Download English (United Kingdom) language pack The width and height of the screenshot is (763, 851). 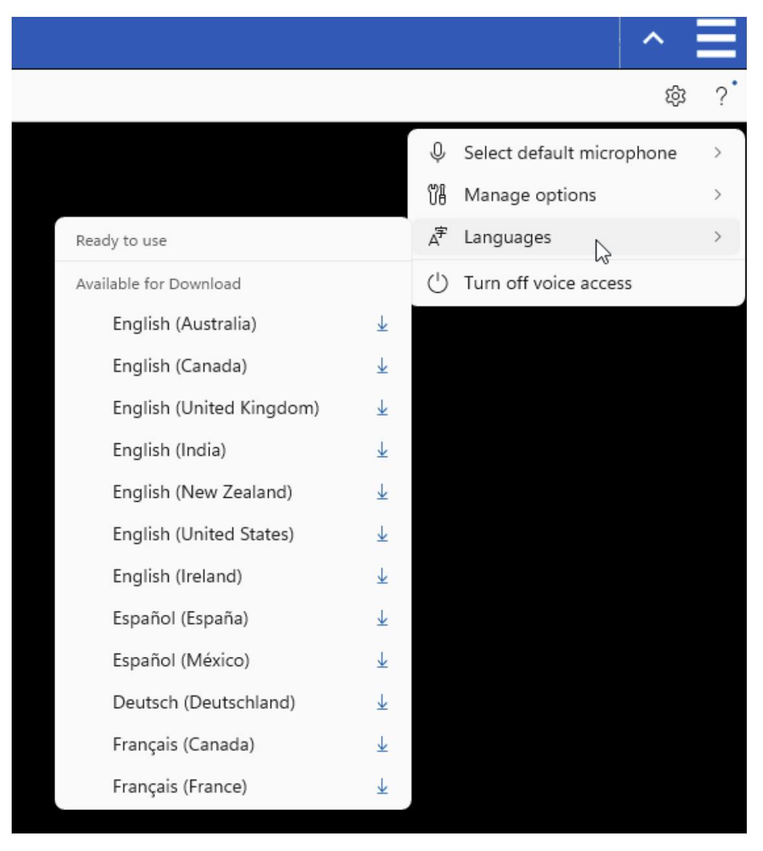click(382, 408)
